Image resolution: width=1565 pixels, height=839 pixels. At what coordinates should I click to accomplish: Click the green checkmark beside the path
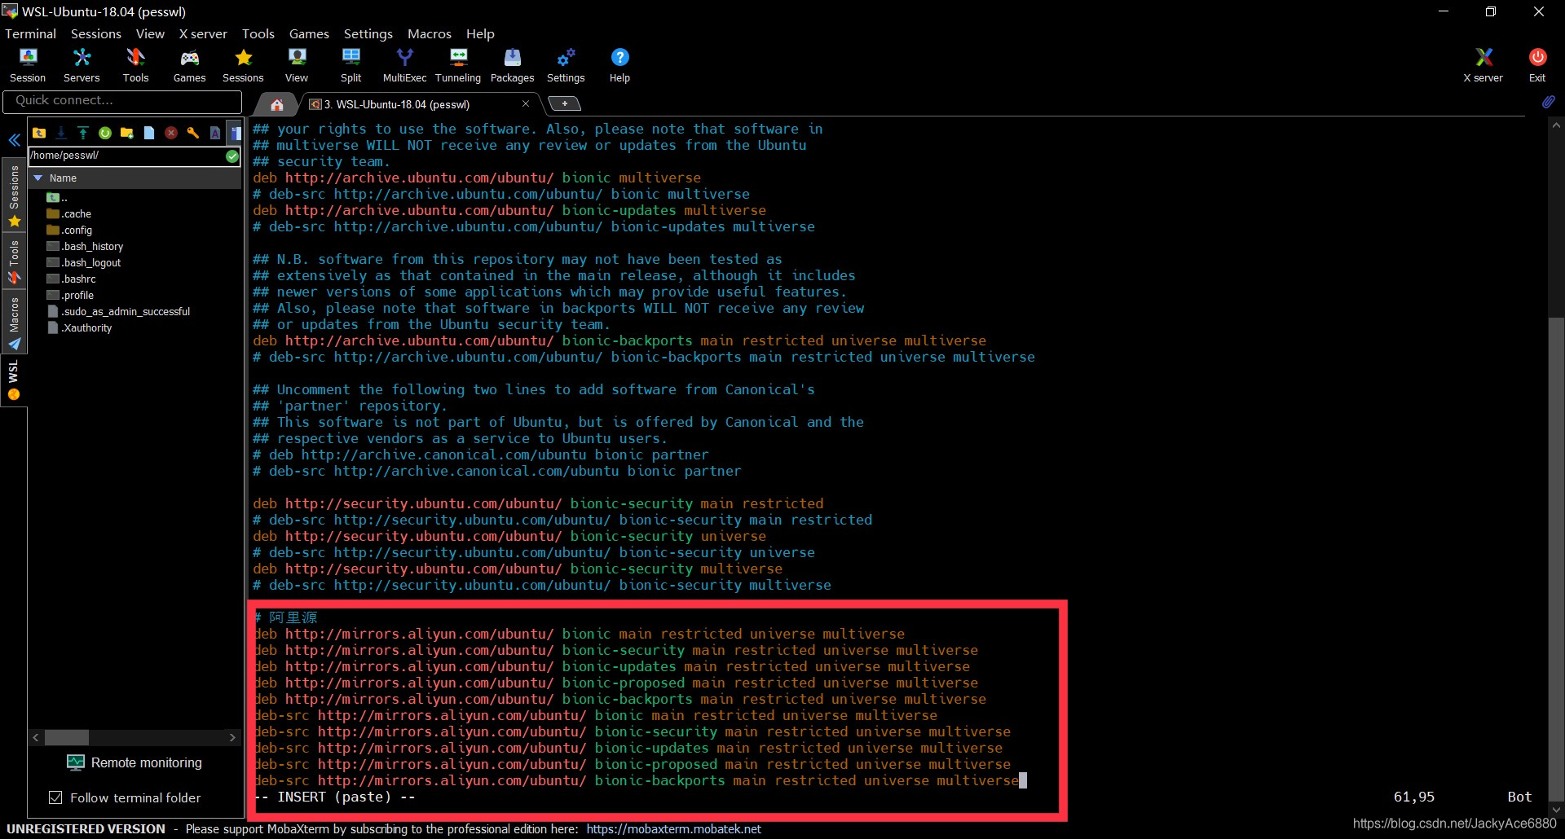tap(232, 156)
